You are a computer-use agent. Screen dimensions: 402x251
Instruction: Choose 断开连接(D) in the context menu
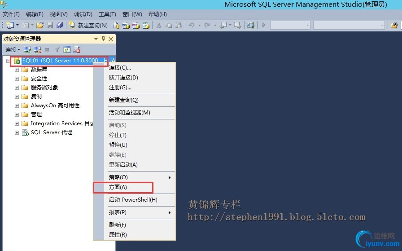(x=134, y=78)
